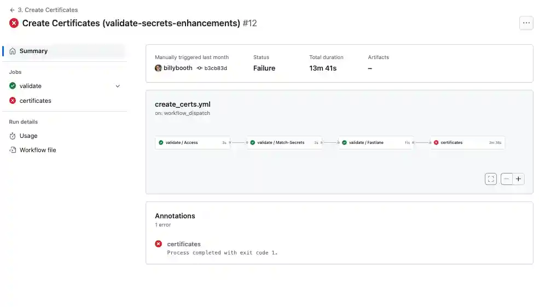
Task: Click the Summary home icon
Action: 13,51
